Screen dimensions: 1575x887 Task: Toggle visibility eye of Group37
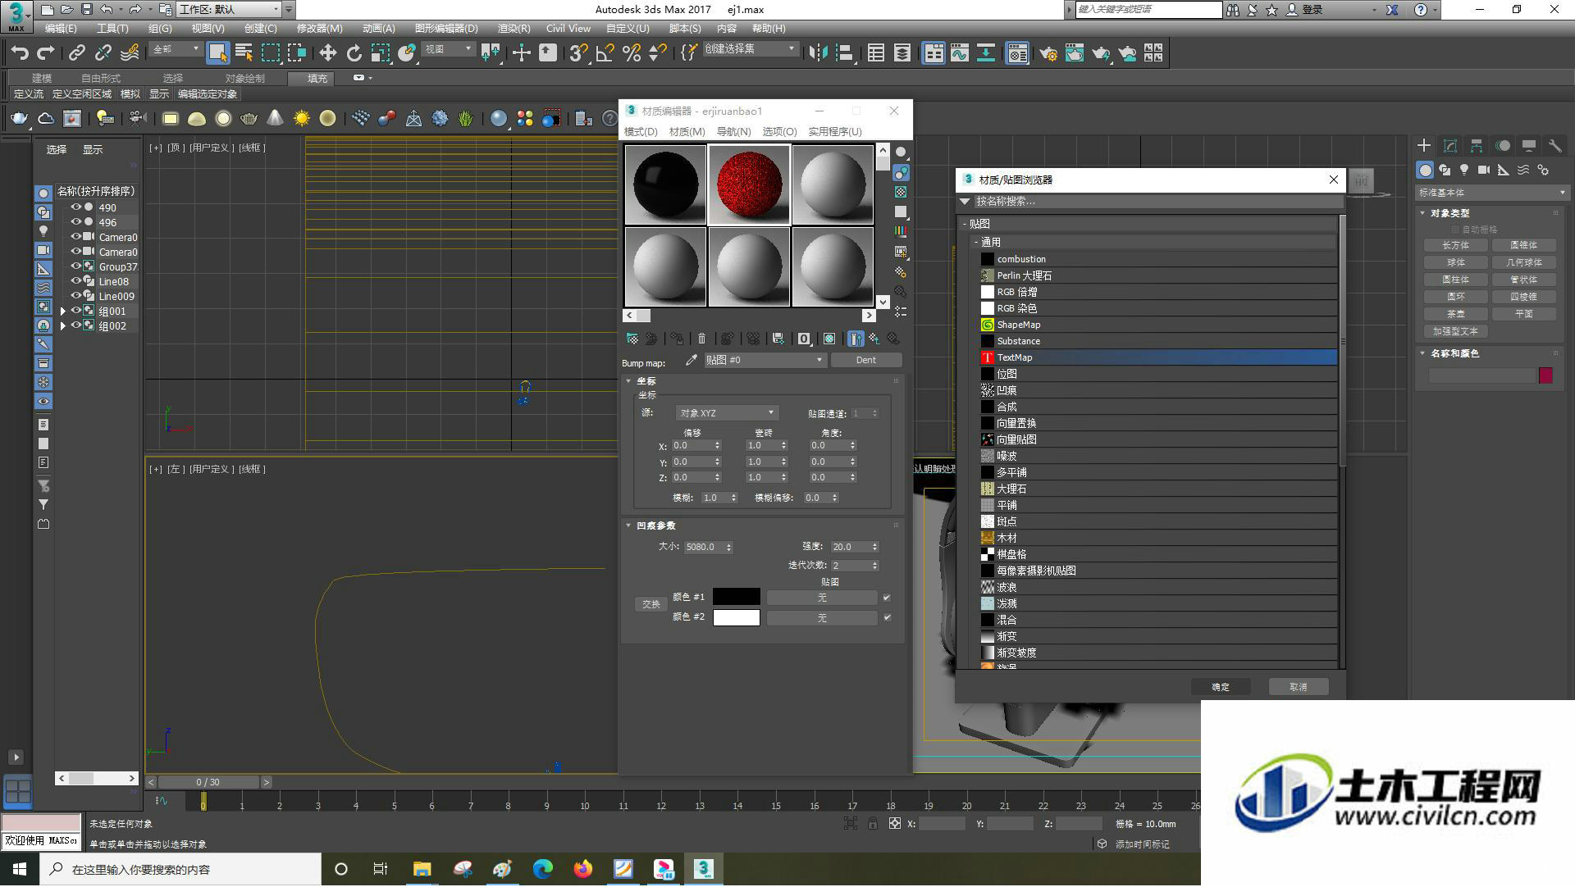click(x=75, y=266)
